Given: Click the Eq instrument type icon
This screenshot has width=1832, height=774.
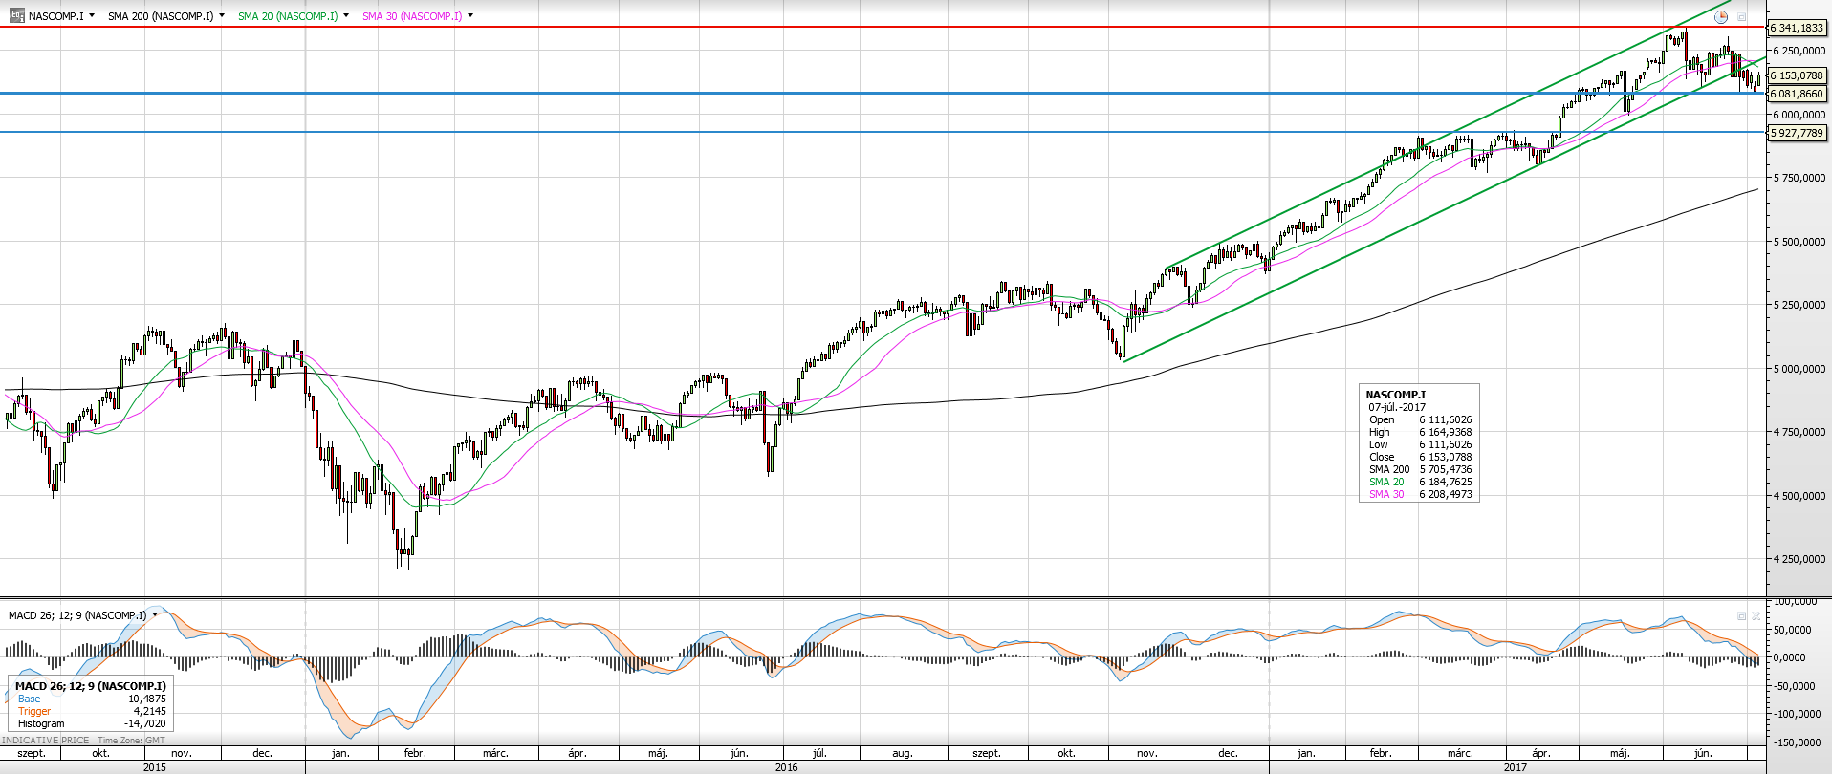Looking at the screenshot, I should point(16,15).
